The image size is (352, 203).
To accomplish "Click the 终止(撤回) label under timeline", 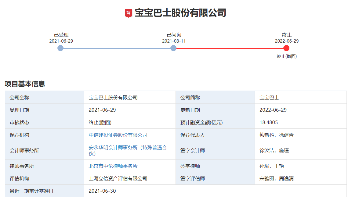I will pyautogui.click(x=287, y=56).
